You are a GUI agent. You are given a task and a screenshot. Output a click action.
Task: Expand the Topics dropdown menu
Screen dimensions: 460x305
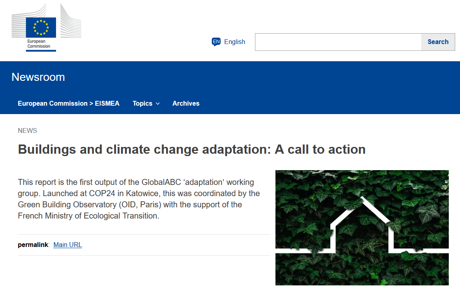(x=146, y=104)
